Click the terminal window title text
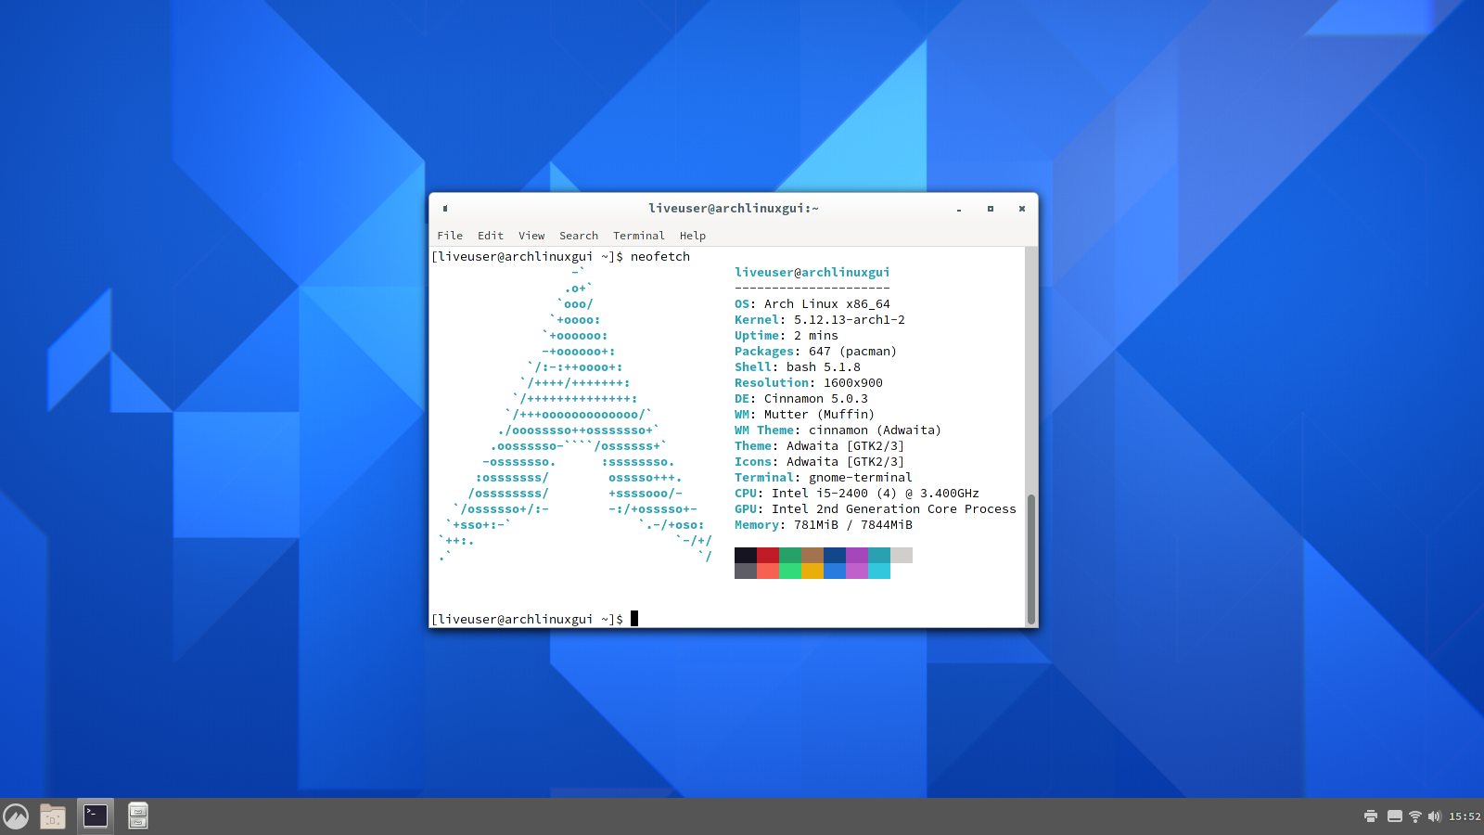1484x835 pixels. pyautogui.click(x=733, y=209)
